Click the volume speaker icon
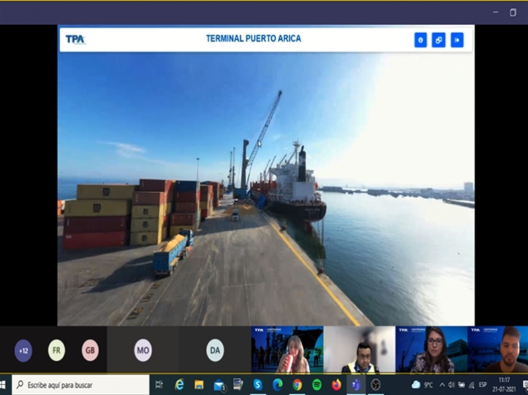Screen dimensions: 528x395 click(x=451, y=384)
